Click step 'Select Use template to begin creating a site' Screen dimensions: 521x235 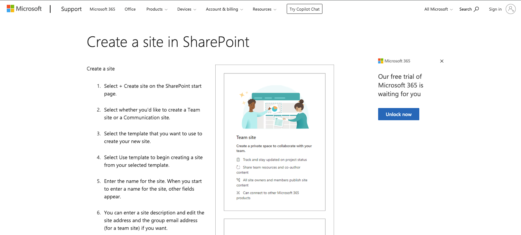[154, 161]
